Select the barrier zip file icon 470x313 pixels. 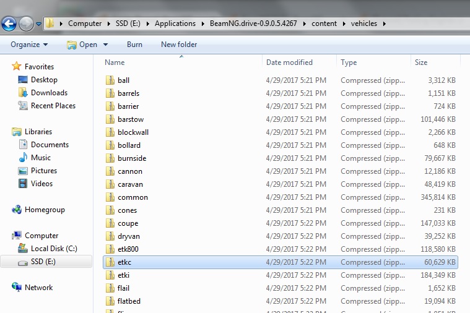point(110,106)
